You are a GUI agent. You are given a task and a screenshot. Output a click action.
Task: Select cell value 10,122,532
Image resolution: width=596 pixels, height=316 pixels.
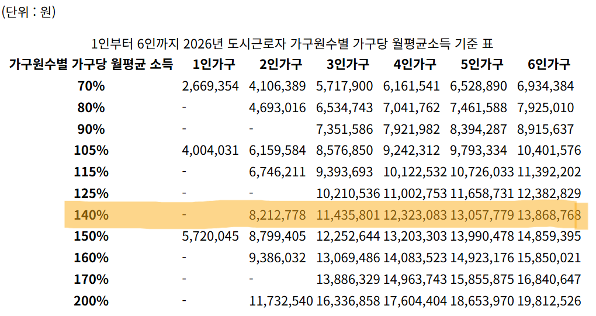[x=415, y=172]
